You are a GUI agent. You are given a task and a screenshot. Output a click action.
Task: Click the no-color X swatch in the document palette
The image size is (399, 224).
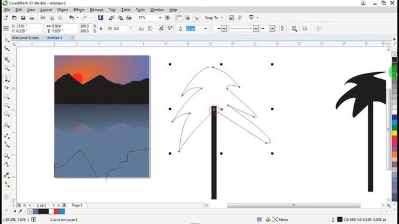[30, 212]
